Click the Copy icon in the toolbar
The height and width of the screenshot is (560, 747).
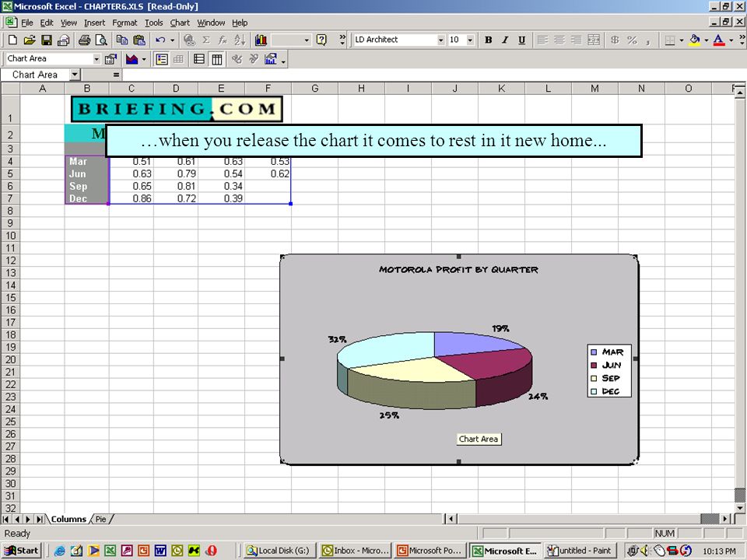point(122,40)
